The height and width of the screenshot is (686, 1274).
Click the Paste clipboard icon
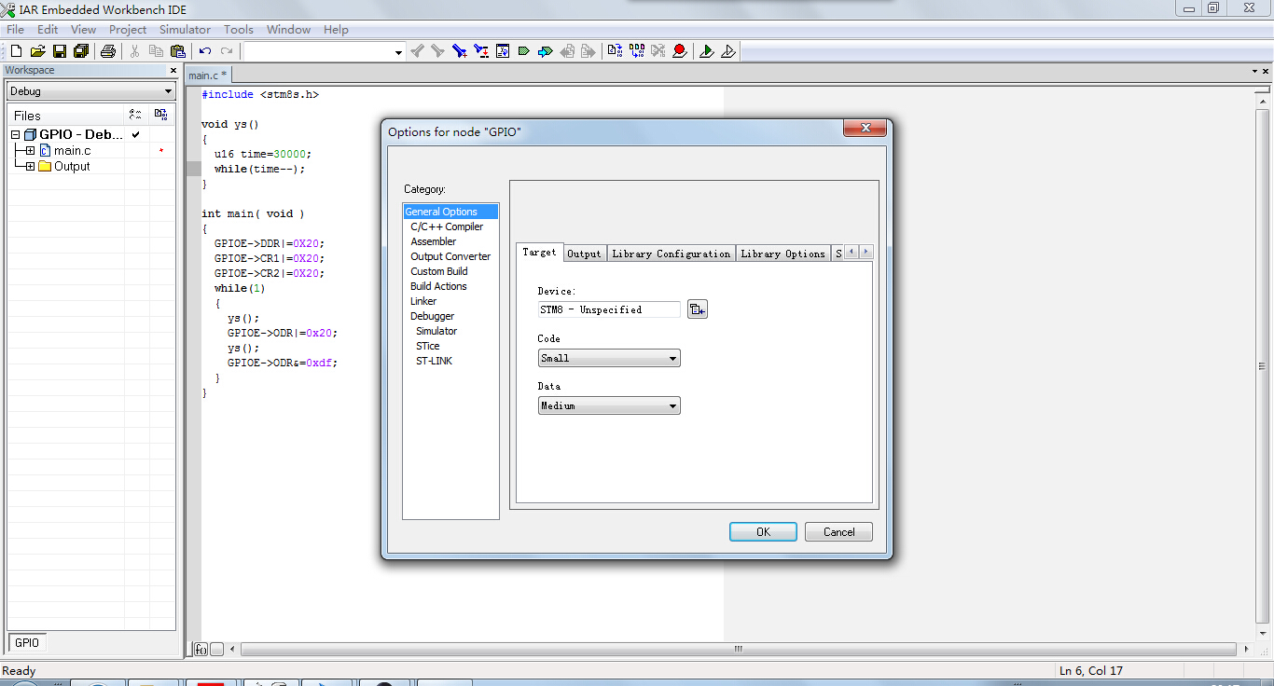point(177,51)
